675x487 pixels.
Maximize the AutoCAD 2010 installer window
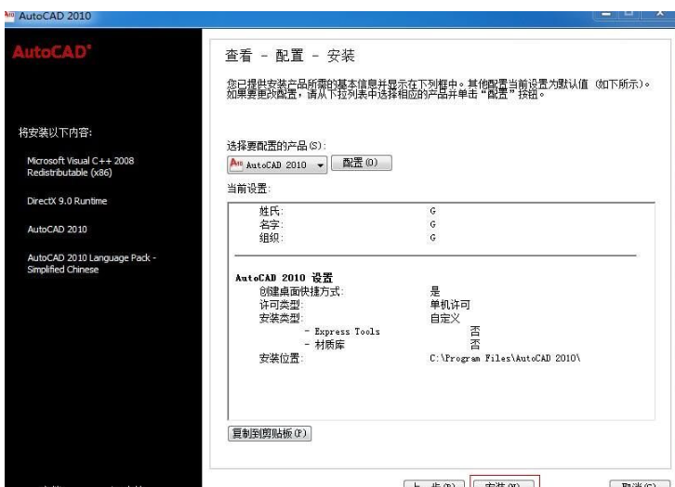[x=629, y=15]
